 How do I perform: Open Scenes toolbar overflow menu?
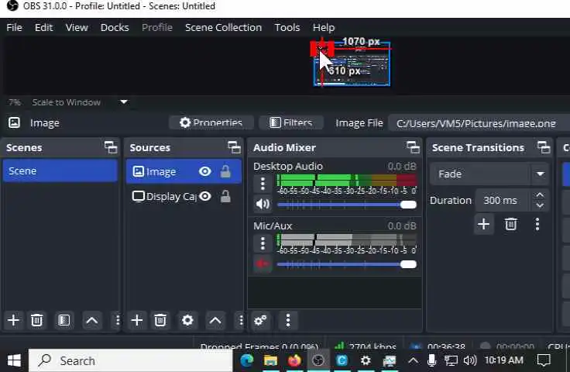(x=117, y=320)
